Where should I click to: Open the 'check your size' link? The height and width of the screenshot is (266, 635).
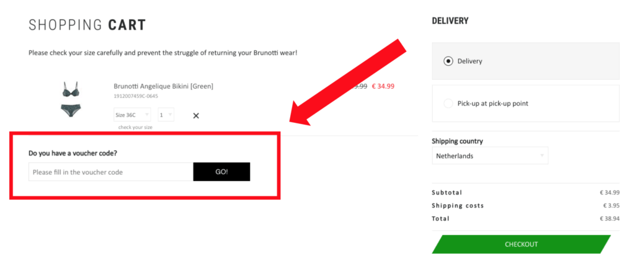[x=135, y=127]
